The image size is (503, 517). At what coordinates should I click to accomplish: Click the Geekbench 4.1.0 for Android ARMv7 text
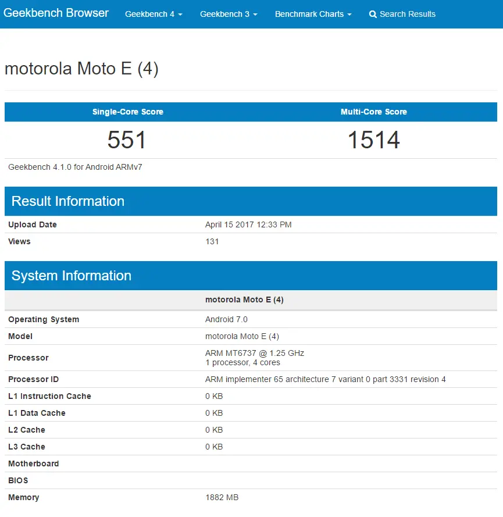coord(75,167)
